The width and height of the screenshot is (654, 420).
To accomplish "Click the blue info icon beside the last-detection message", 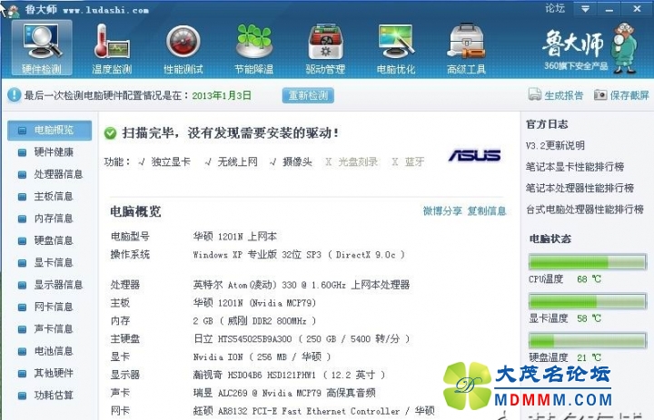I will point(15,95).
